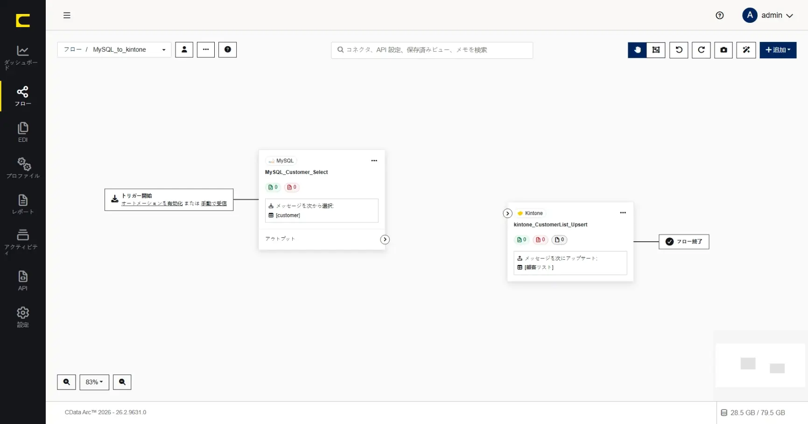Image resolution: width=808 pixels, height=424 pixels.
Task: Open the 追加 add dropdown button
Action: 778,50
